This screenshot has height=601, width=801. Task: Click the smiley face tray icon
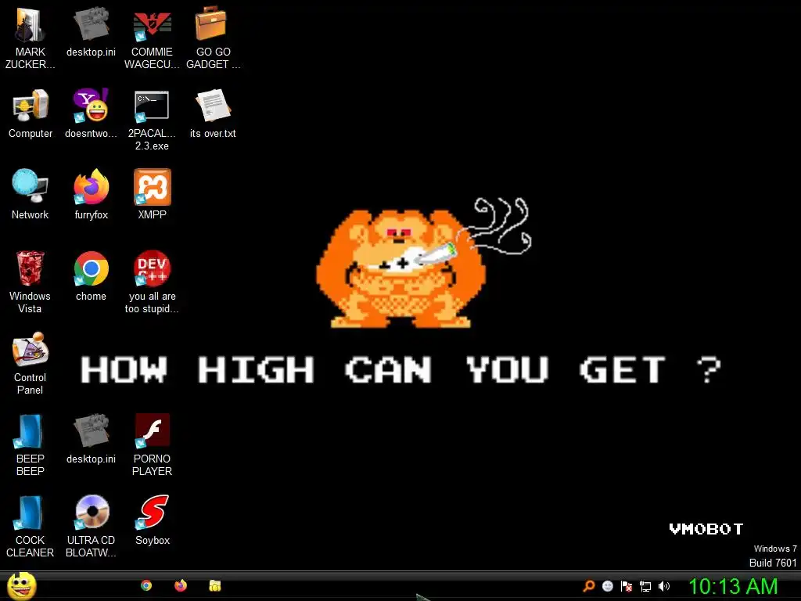pos(607,586)
